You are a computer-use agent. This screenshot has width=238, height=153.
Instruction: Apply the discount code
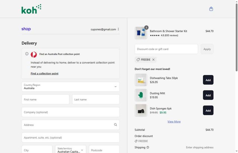pos(207,49)
